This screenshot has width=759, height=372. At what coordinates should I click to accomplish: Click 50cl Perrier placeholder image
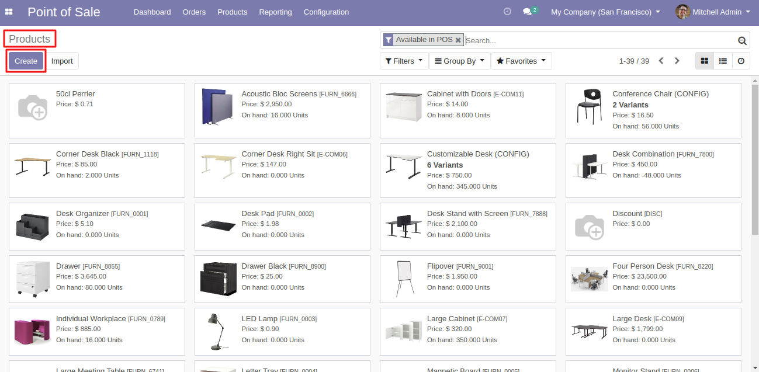tap(32, 107)
